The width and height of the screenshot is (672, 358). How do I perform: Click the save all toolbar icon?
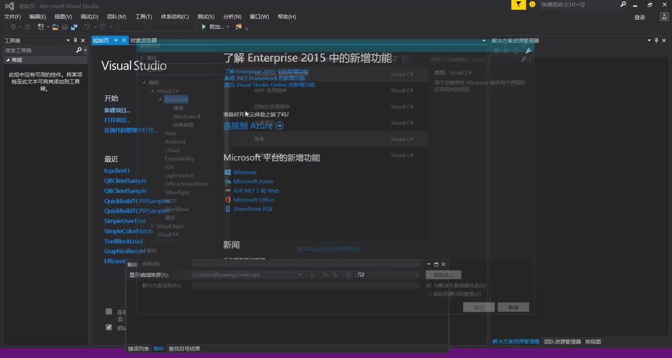[x=74, y=27]
